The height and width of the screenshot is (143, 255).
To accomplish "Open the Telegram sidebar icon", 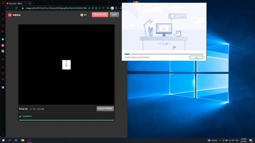I will point(3,39).
